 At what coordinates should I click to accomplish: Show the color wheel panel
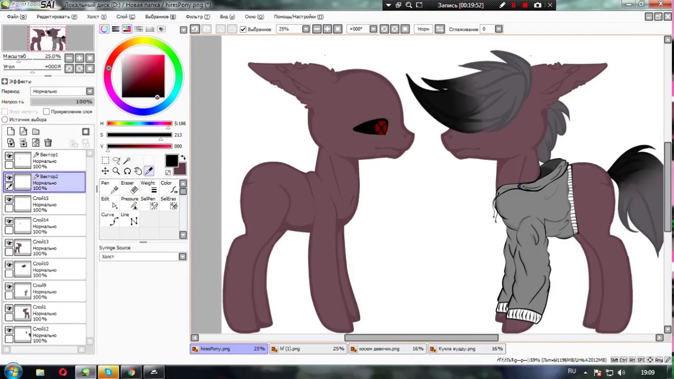tap(104, 29)
